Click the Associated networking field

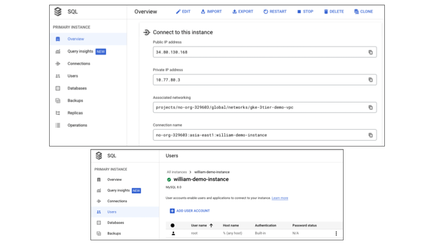(x=265, y=107)
